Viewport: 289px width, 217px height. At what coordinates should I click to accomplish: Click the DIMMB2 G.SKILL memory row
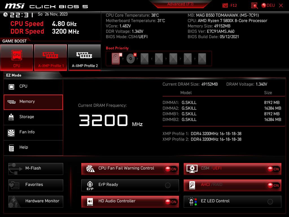point(222,120)
